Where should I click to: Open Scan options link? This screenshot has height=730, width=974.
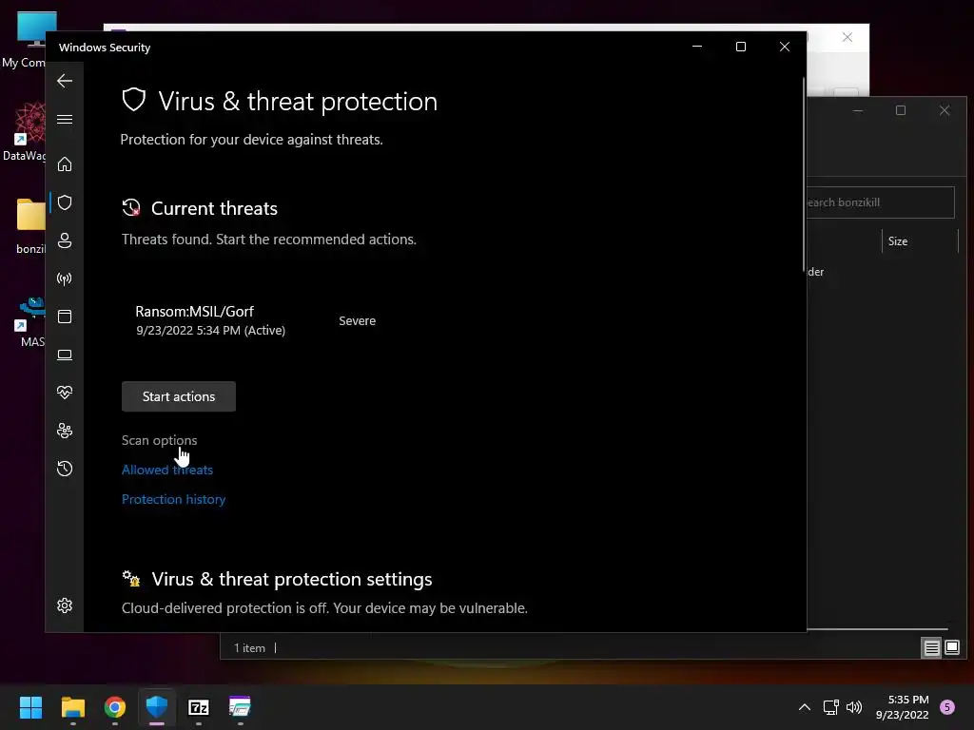click(x=160, y=440)
